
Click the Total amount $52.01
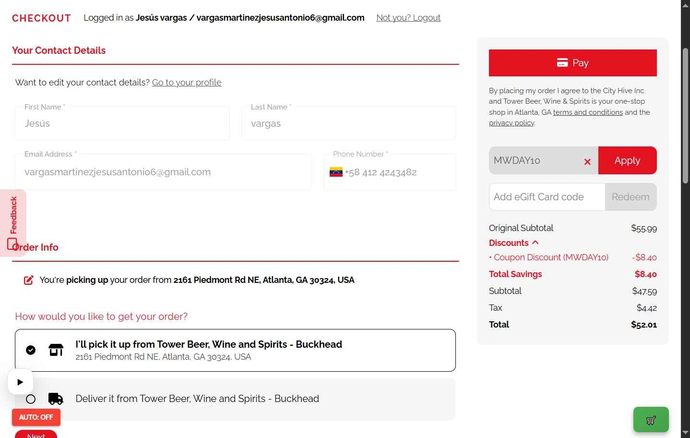click(644, 325)
